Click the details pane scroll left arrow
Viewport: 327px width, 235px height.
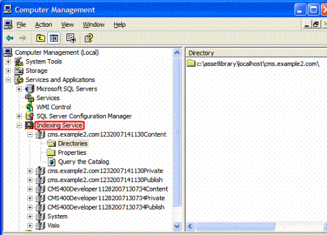point(190,226)
